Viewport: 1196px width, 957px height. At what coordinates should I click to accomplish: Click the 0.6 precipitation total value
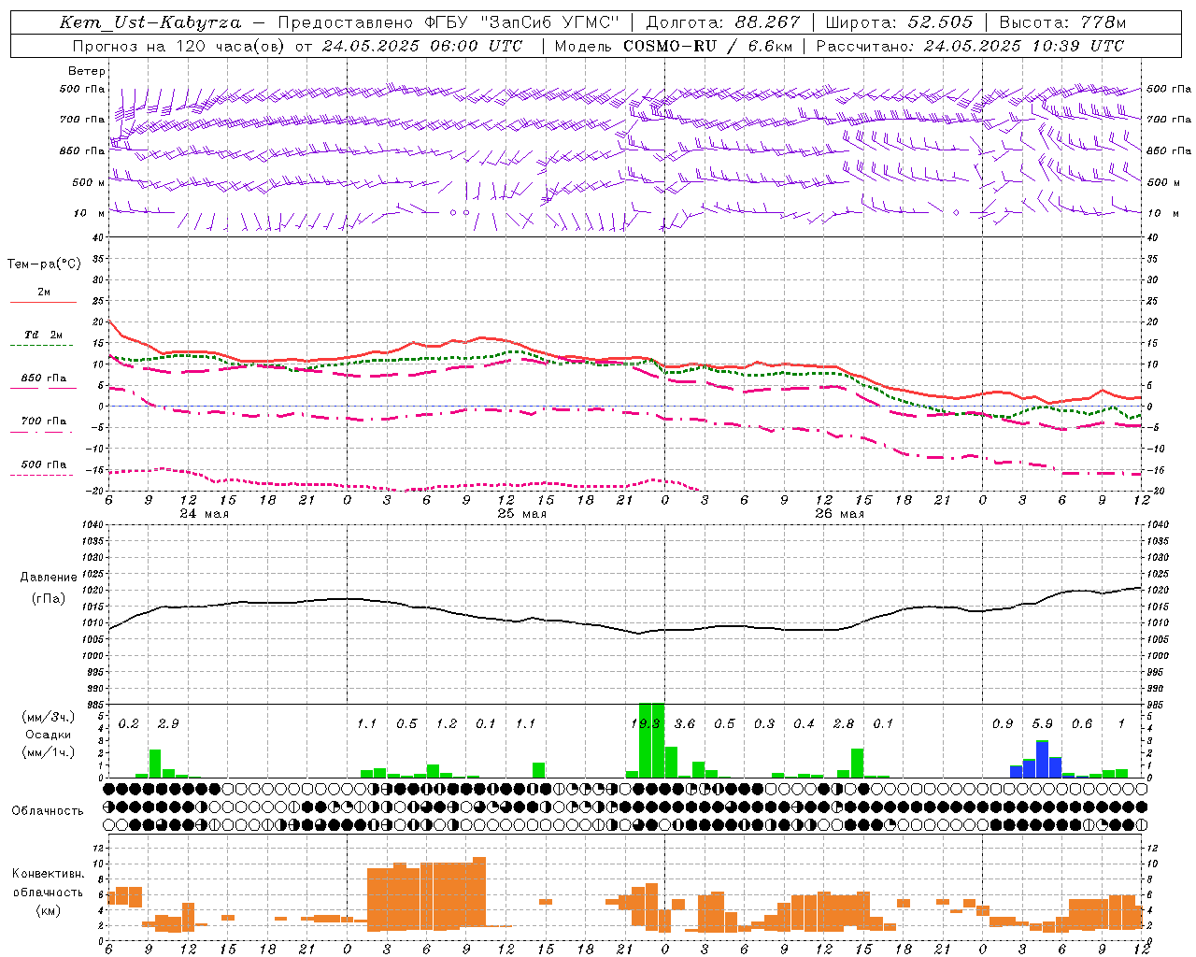[1082, 723]
